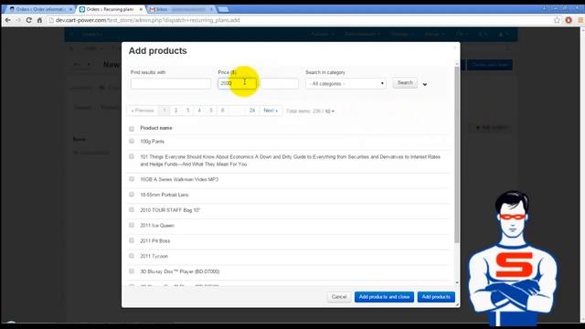Check the 3D Blu-ray Disc Player BD-D7000
585x329 pixels.
132,271
